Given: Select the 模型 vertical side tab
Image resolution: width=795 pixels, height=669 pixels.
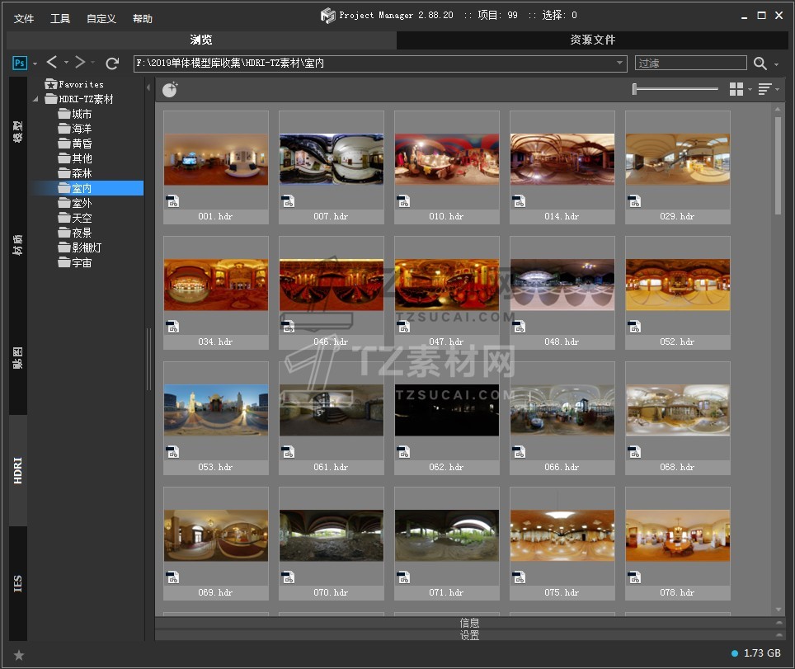Looking at the screenshot, I should 18,132.
